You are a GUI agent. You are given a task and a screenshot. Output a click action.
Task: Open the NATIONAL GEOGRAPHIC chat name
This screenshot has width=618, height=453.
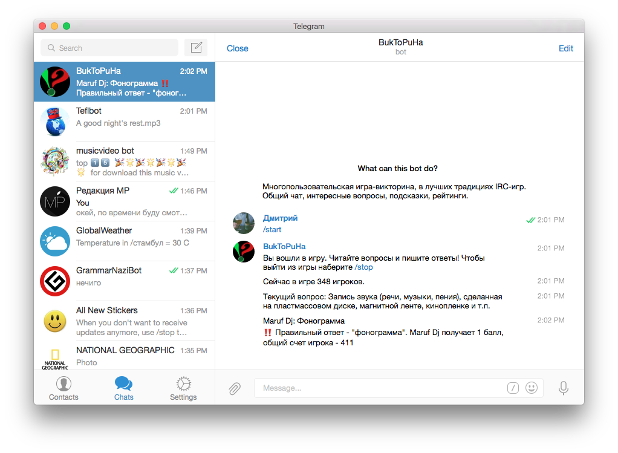point(125,350)
